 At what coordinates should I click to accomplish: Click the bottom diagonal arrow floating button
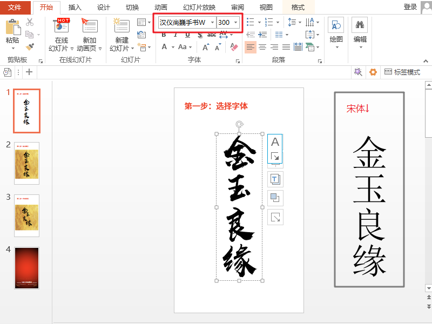275,217
